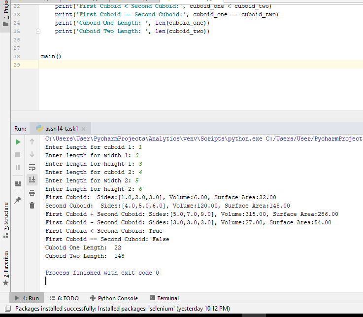Click the Stop process square icon
This screenshot has height=317, width=363.
(x=18, y=155)
